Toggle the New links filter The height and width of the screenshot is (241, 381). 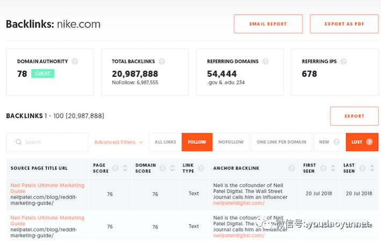pyautogui.click(x=329, y=142)
